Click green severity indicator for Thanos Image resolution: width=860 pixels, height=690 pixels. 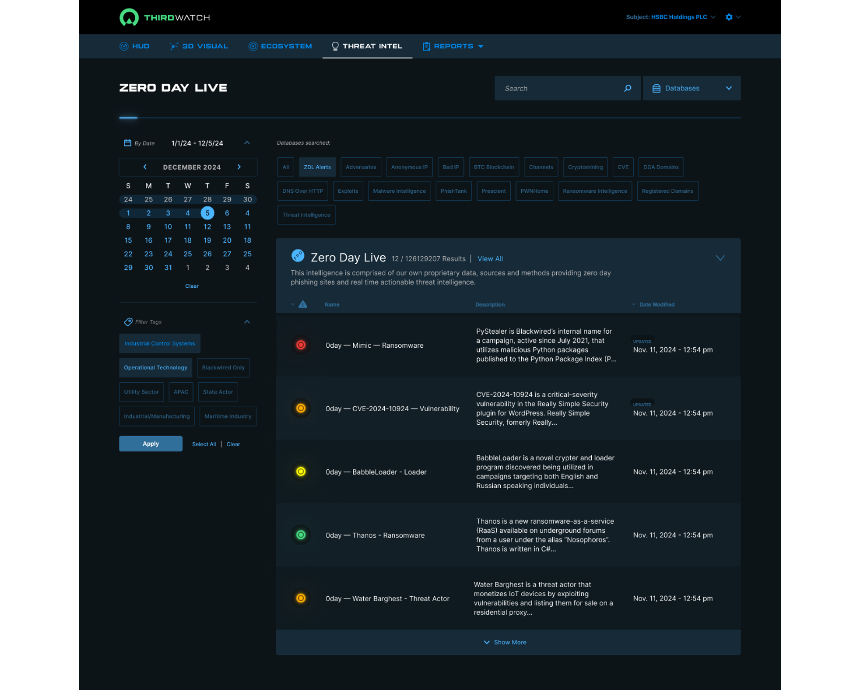click(x=301, y=535)
